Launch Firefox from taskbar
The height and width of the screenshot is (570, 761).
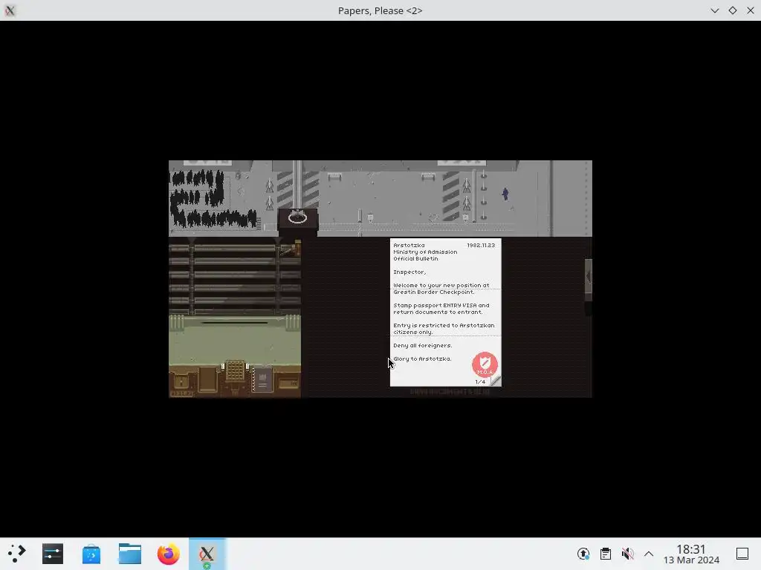pyautogui.click(x=169, y=554)
